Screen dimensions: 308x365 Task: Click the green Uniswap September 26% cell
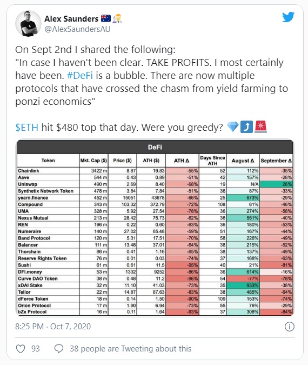click(276, 184)
